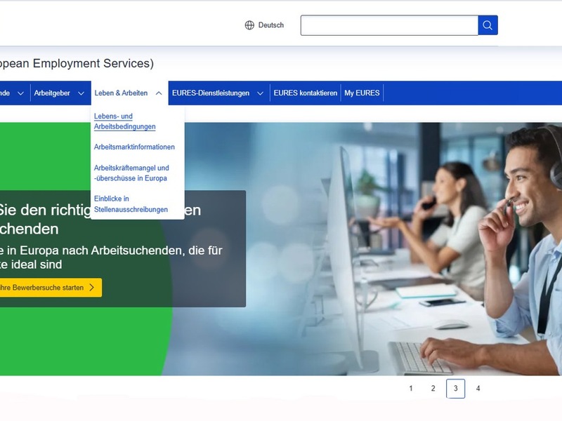Choose Arbeitskräftemangel und -überschüsse in Europa

point(131,173)
